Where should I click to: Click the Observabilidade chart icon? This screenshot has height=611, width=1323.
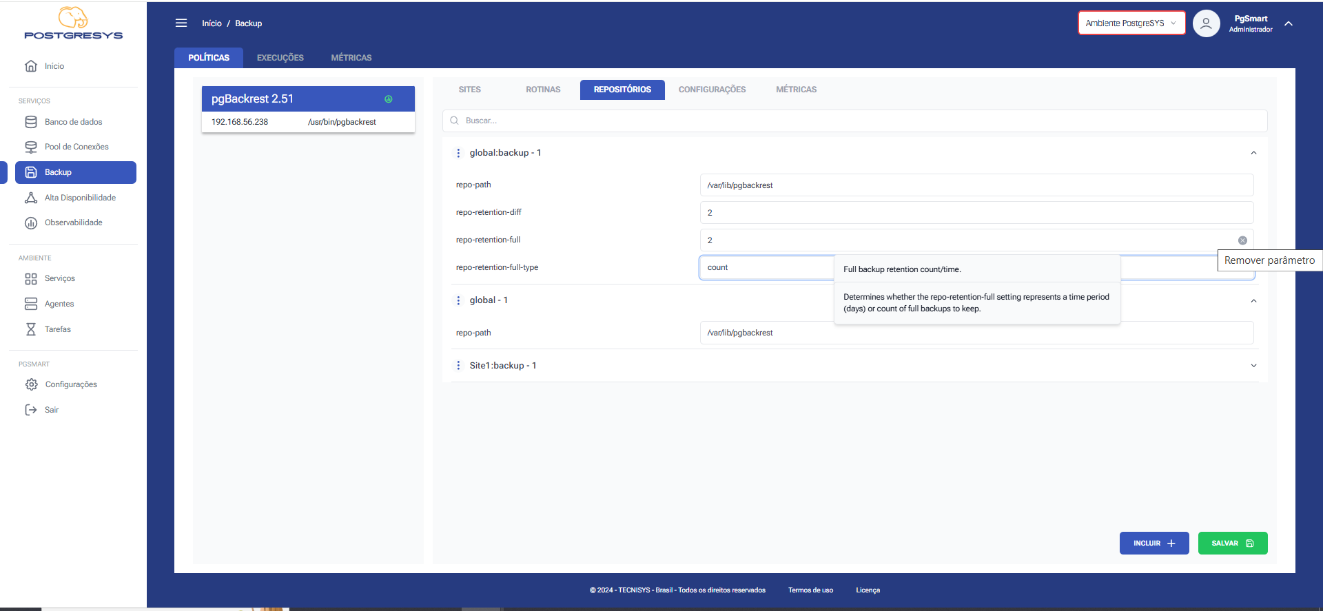pyautogui.click(x=31, y=222)
